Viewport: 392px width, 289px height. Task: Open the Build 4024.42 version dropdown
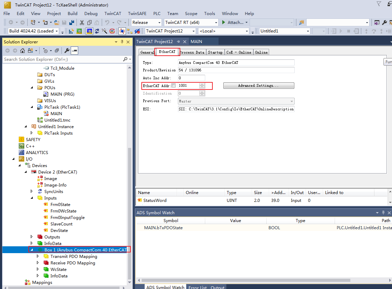57,31
